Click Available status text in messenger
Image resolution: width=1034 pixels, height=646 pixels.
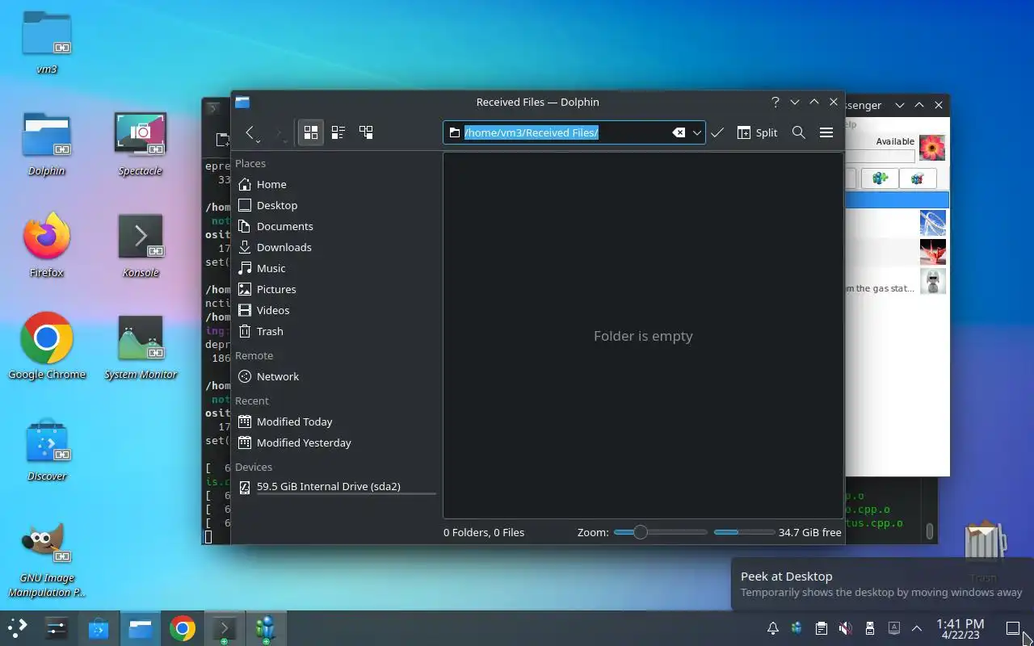[x=895, y=141]
